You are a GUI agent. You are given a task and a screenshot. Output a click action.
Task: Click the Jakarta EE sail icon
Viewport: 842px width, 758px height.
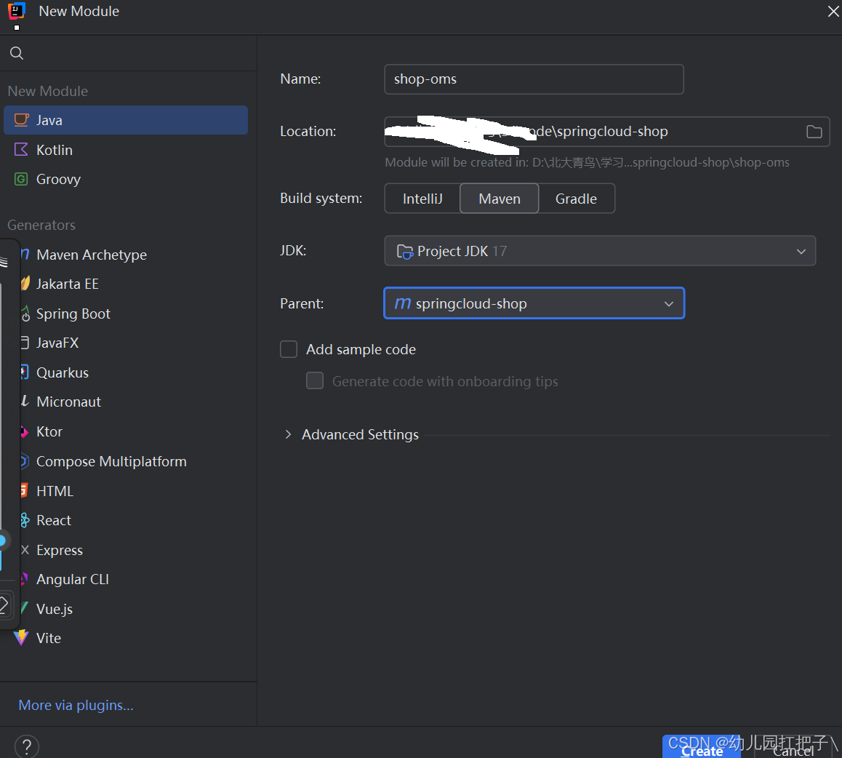point(25,283)
